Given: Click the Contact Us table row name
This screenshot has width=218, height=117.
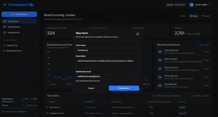Looking at the screenshot, I should point(55,107).
